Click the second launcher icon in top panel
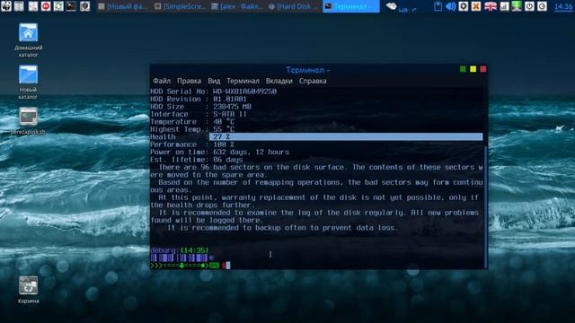 coord(19,6)
